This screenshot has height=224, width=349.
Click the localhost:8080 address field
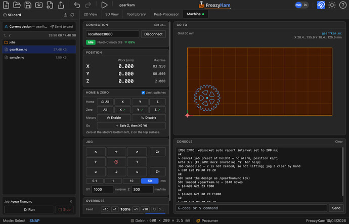coord(112,34)
